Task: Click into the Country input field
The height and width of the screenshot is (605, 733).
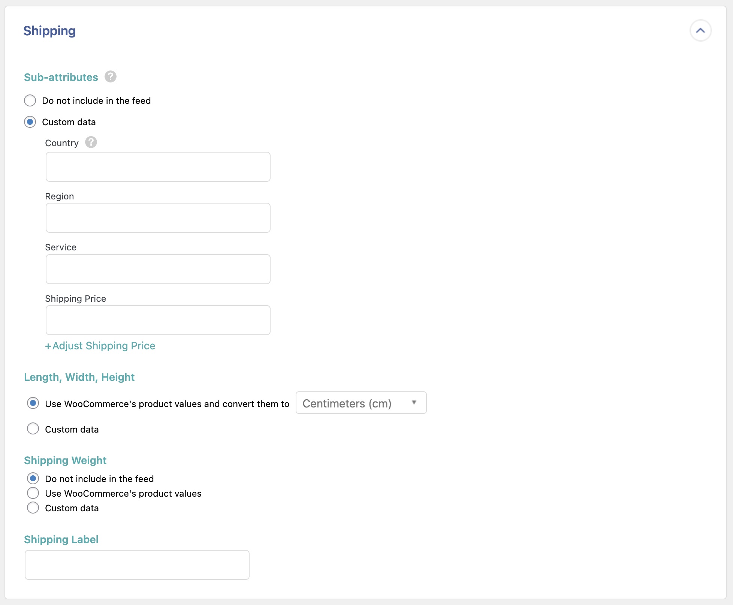Action: click(x=158, y=167)
